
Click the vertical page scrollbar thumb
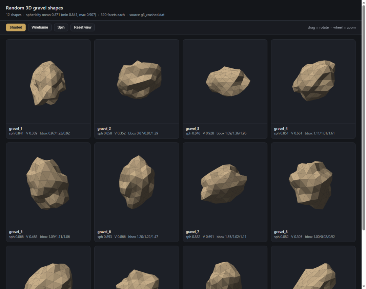click(363, 118)
